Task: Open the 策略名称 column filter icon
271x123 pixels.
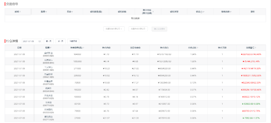Action: click(x=230, y=12)
